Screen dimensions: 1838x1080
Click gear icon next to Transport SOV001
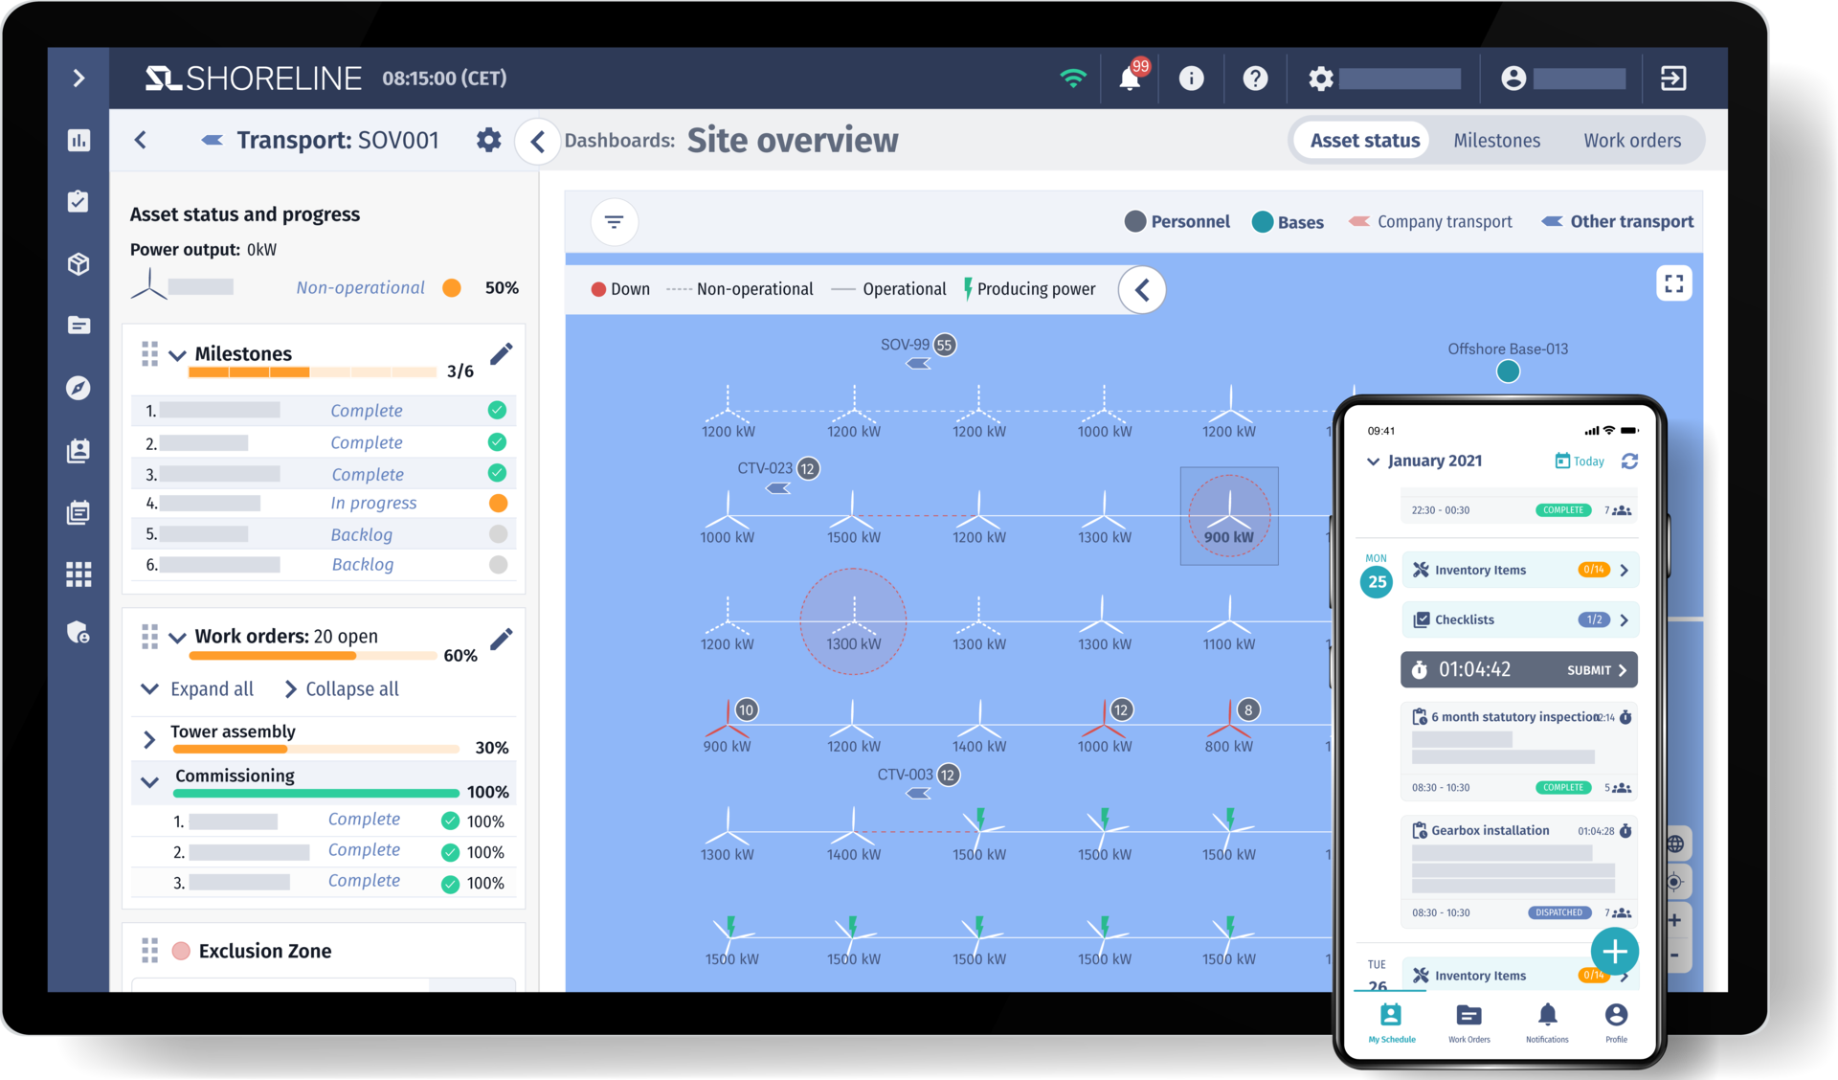488,141
